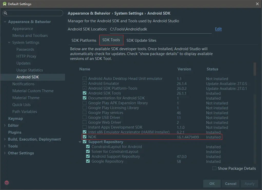Collapse Appearance & Behavior tree node
Image resolution: width=262 pixels, height=190 pixels.
pos(5,22)
